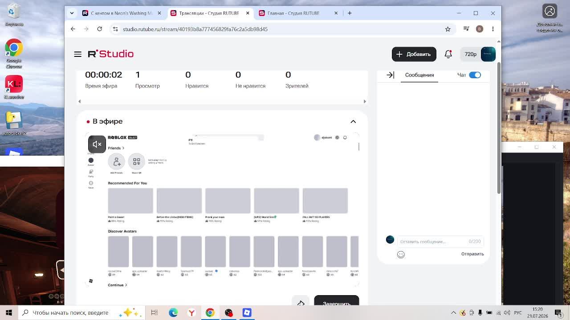Click the page vertical scrollbar thumb
Viewport: 570px width, 320px height.
tap(499, 128)
